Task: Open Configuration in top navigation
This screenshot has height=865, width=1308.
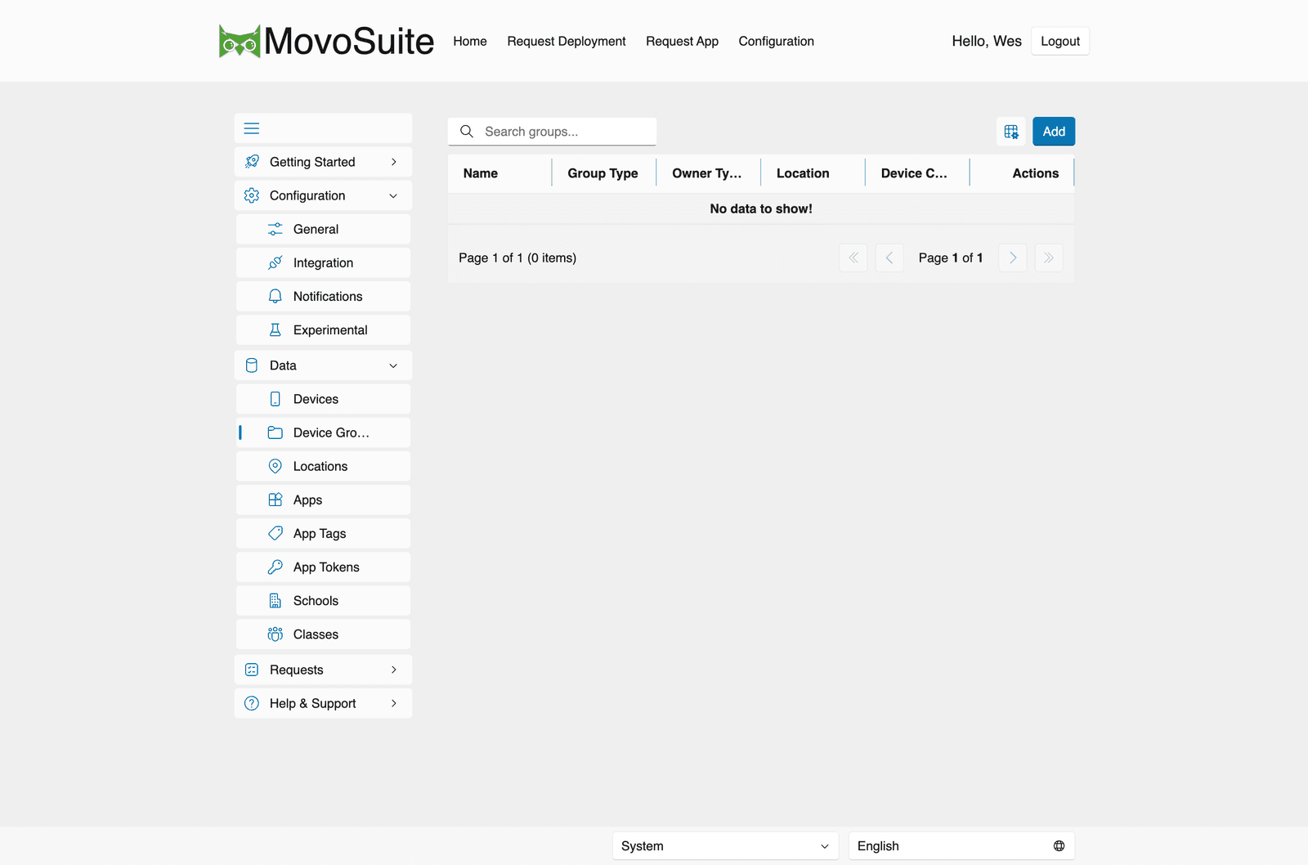Action: click(x=777, y=41)
